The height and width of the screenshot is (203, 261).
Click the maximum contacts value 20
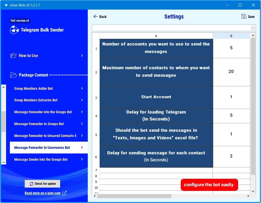231,72
